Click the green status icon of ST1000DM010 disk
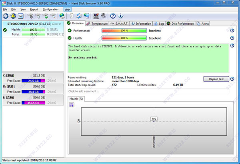The image size is (240, 164). 5,30
